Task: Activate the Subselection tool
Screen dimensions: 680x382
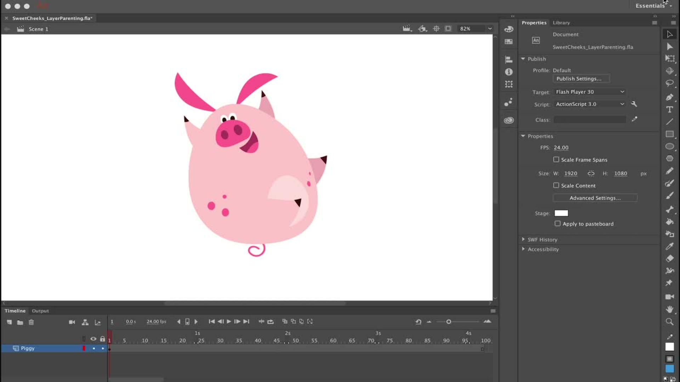Action: tap(670, 47)
